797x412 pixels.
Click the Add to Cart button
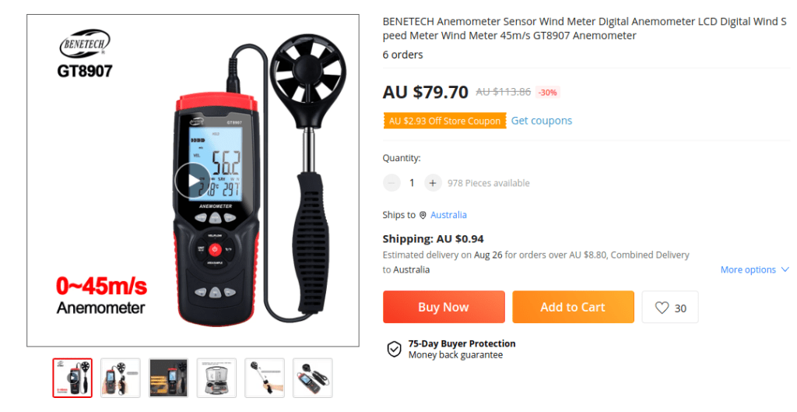pos(573,307)
